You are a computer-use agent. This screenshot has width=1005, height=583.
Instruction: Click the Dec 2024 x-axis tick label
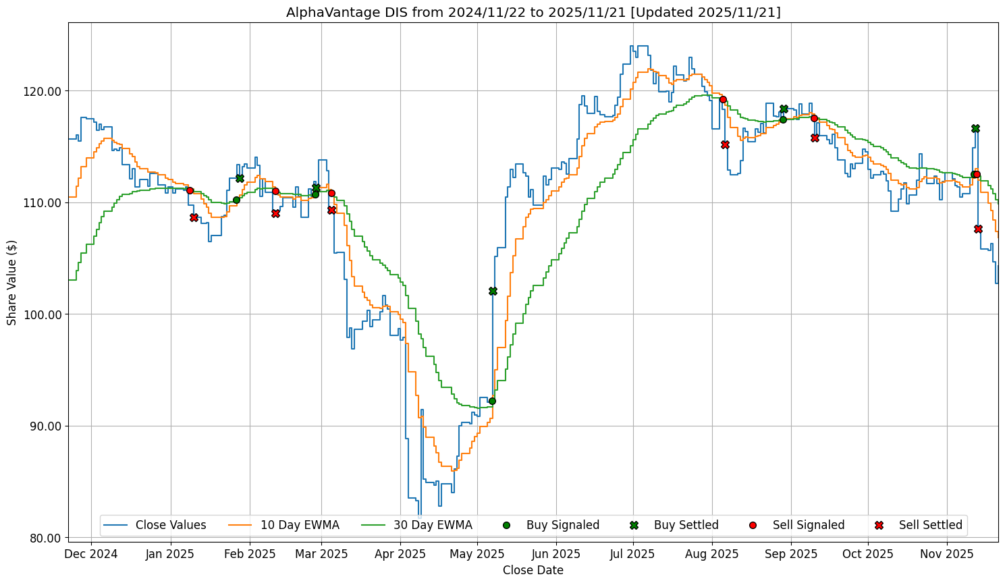[x=91, y=554]
